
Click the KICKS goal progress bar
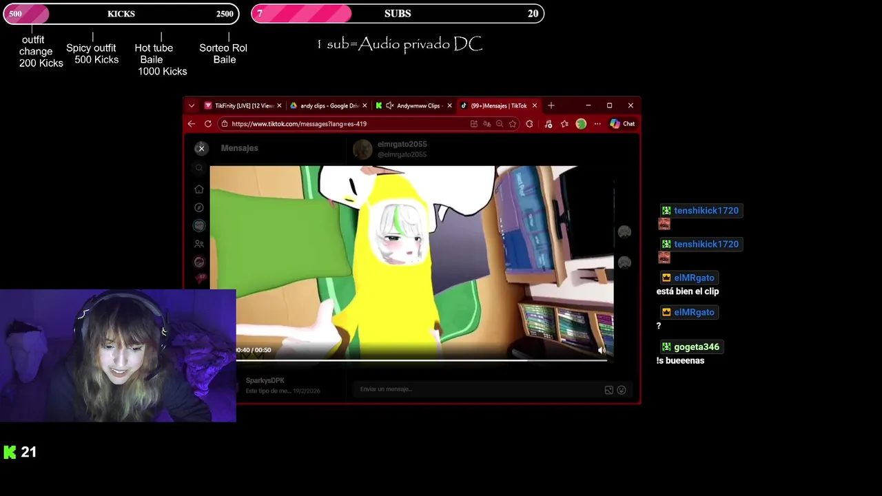pyautogui.click(x=121, y=14)
